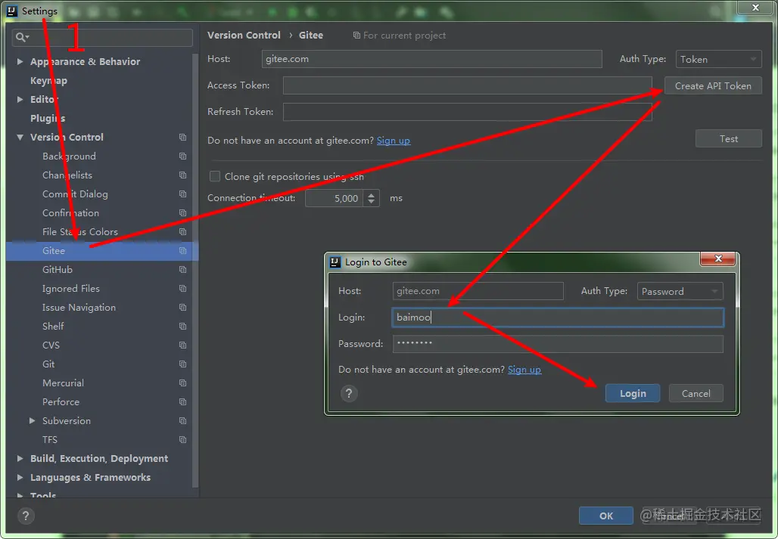
Task: Click Login button in Gitee dialog
Action: point(633,393)
